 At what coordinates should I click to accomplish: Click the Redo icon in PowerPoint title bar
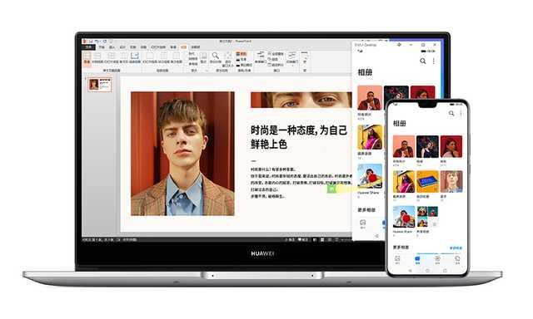point(105,41)
